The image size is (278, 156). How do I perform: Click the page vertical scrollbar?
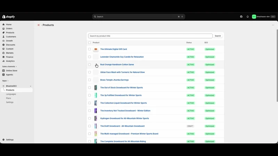pyautogui.click(x=277, y=66)
